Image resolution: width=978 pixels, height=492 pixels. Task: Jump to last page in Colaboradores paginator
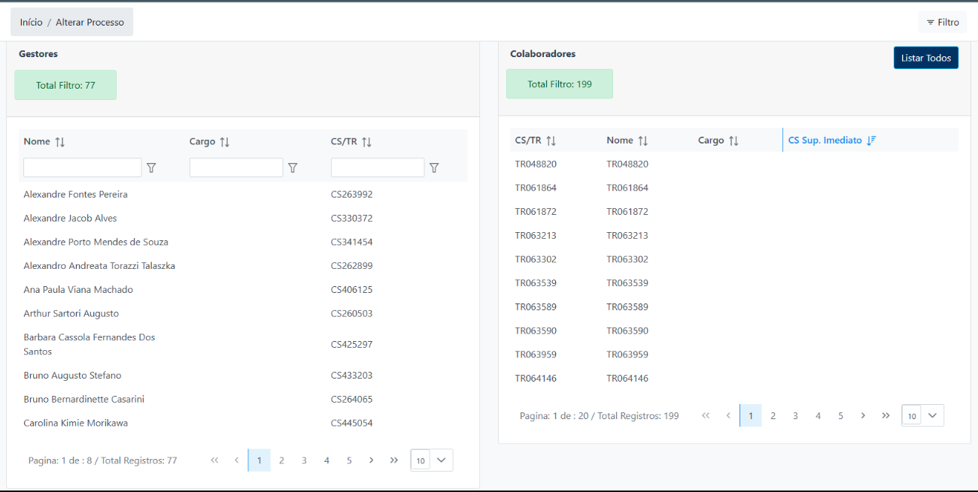pyautogui.click(x=885, y=415)
